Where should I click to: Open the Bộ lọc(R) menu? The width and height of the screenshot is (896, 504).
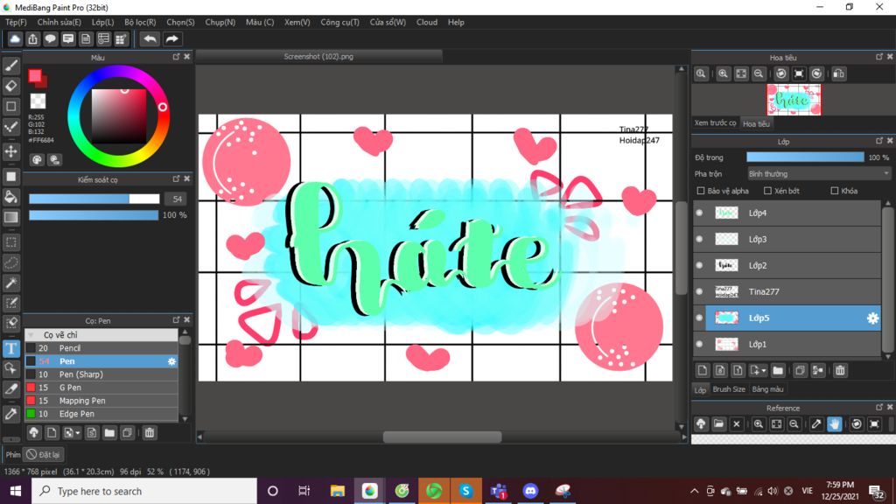pos(140,22)
